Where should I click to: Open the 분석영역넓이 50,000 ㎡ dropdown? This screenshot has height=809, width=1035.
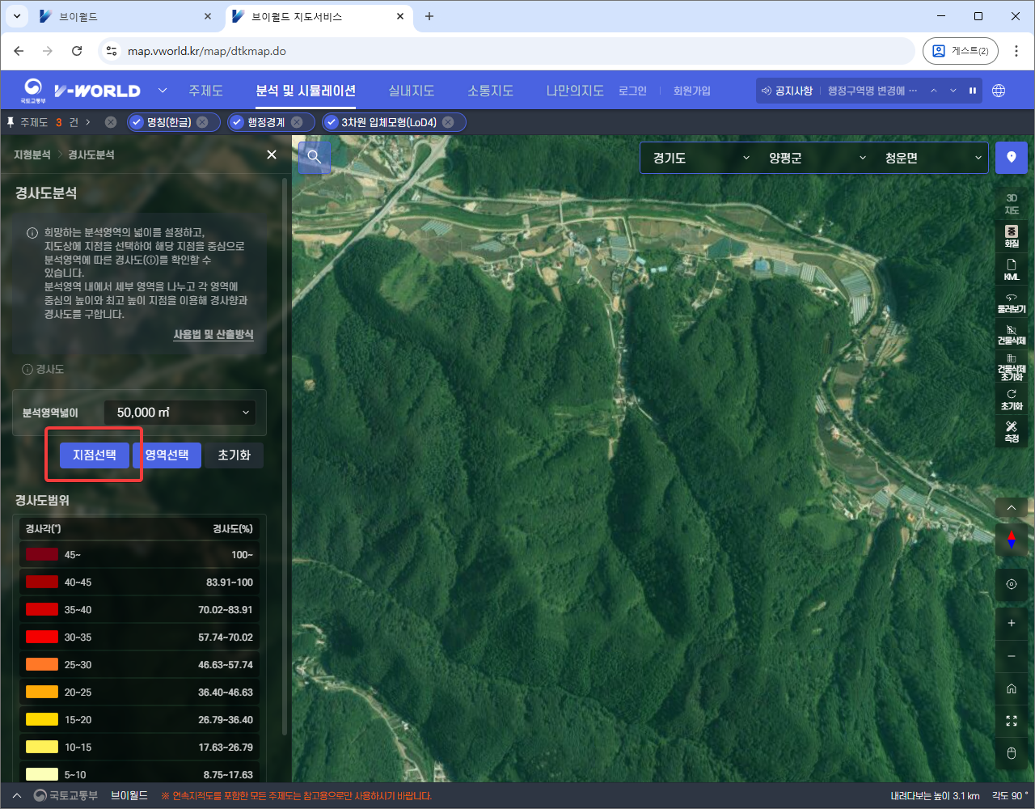click(x=180, y=413)
